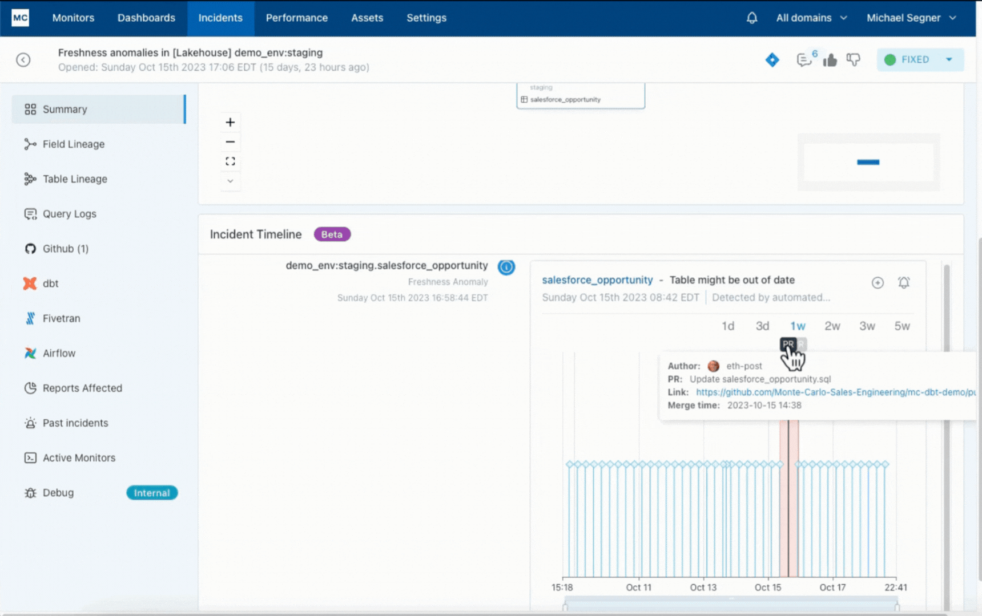Click the Internal badge next to Debug

tap(152, 493)
